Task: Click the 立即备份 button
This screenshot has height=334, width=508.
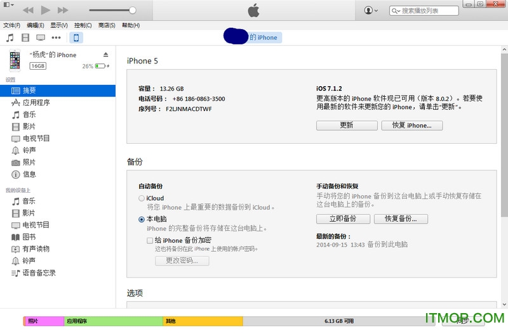Action: pyautogui.click(x=343, y=219)
